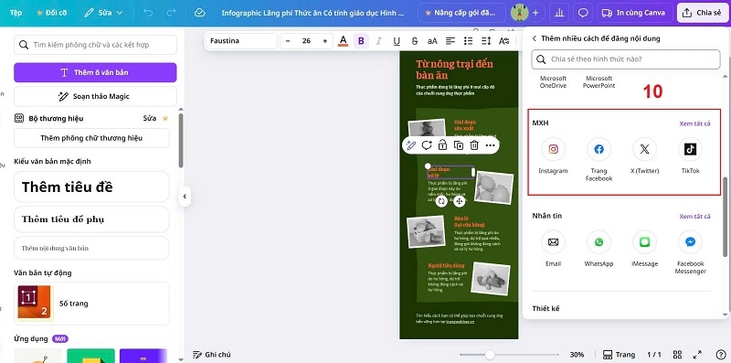This screenshot has width=731, height=363.
Task: Click the text alignment icon
Action: click(x=450, y=41)
